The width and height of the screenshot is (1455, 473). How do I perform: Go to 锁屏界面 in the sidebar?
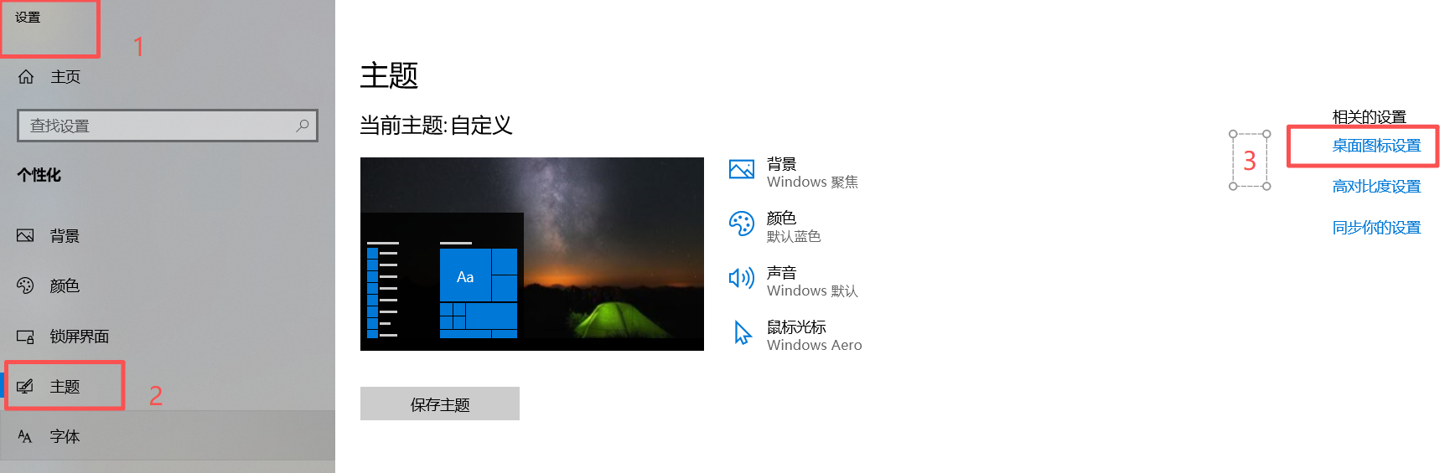coord(80,337)
